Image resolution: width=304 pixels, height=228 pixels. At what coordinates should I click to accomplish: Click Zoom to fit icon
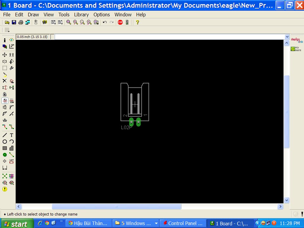[x=69, y=22]
